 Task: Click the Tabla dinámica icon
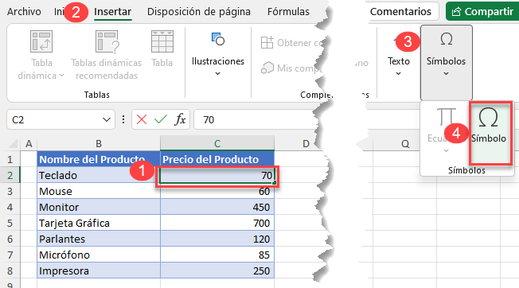click(x=41, y=41)
